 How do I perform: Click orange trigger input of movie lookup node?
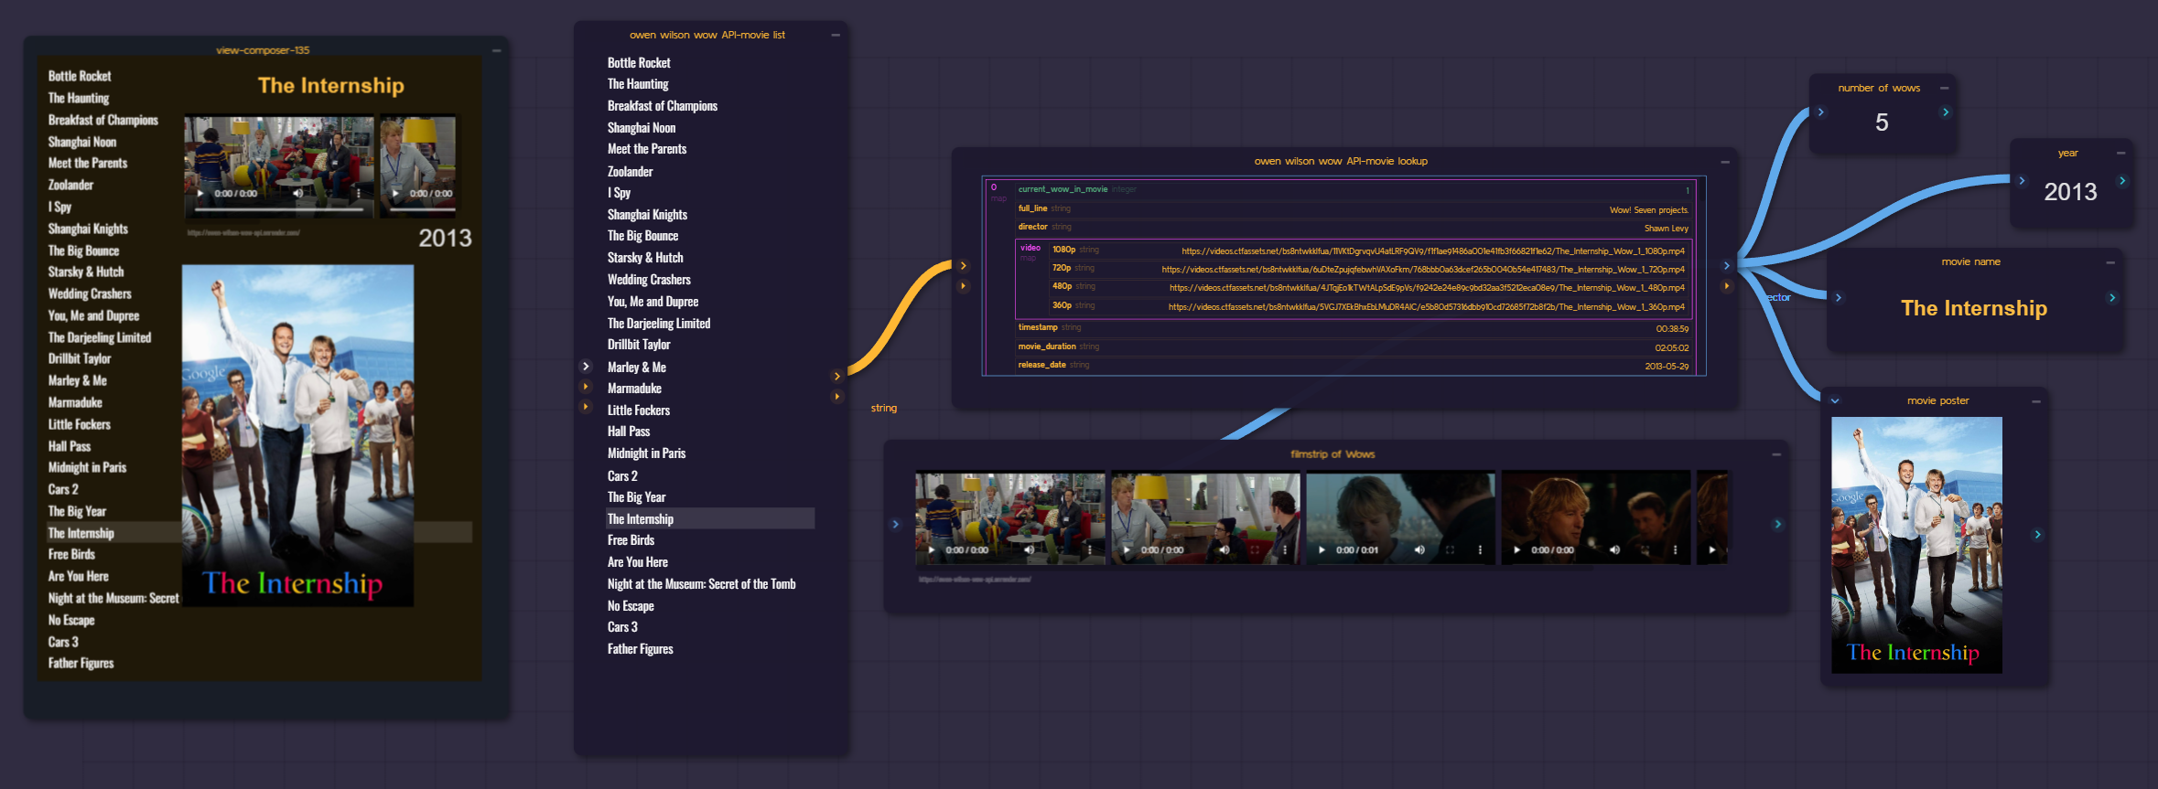(x=963, y=286)
